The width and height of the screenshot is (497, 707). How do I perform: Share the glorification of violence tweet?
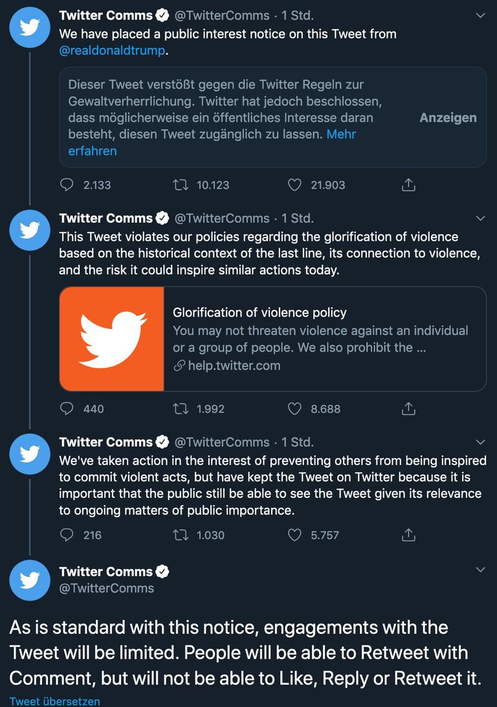pyautogui.click(x=408, y=409)
